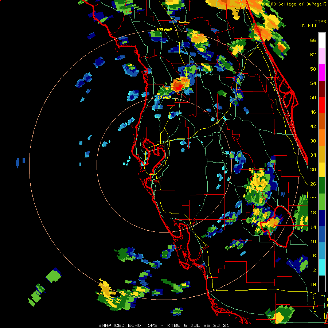Pick the bright orange legend swatch
Image resolution: width=328 pixels, height=328 pixels.
[322, 138]
